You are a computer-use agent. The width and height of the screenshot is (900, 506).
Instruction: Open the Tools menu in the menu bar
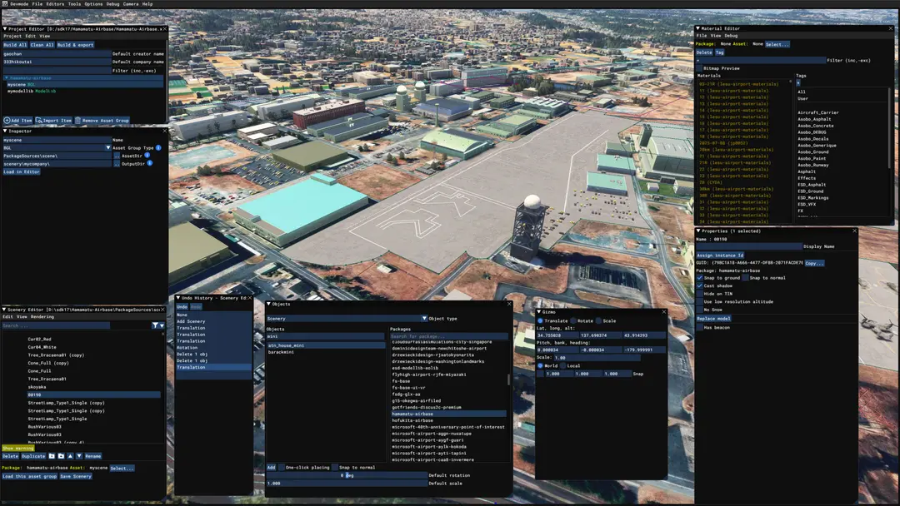[75, 4]
